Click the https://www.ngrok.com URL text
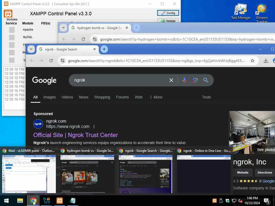The height and width of the screenshot is (206, 275). coord(68,127)
